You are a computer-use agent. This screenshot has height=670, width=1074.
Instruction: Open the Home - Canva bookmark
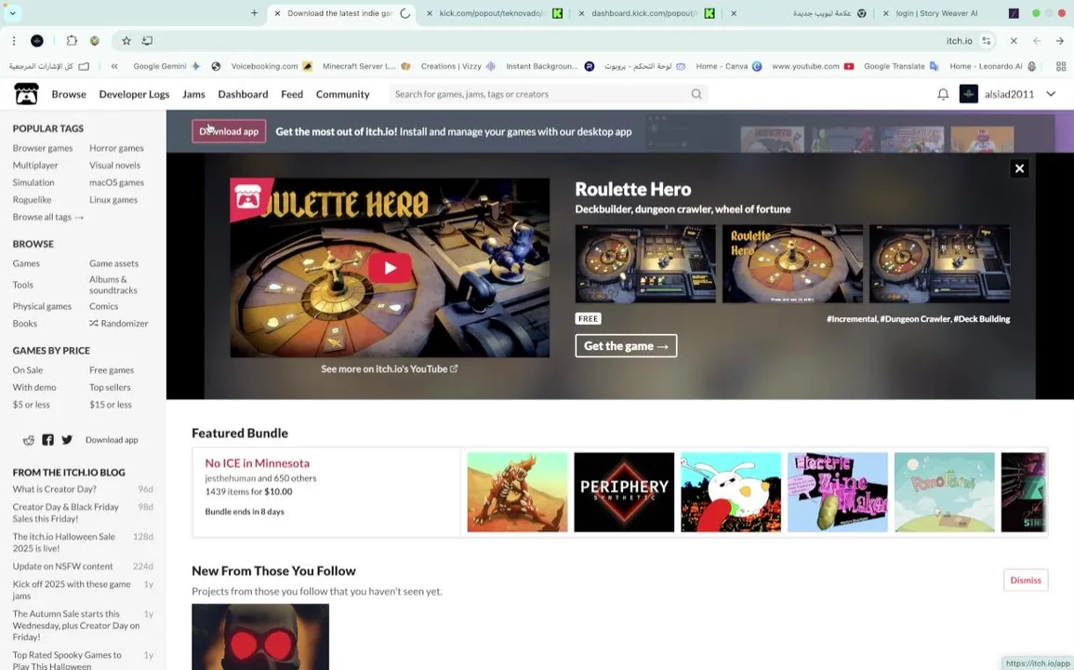tap(728, 66)
